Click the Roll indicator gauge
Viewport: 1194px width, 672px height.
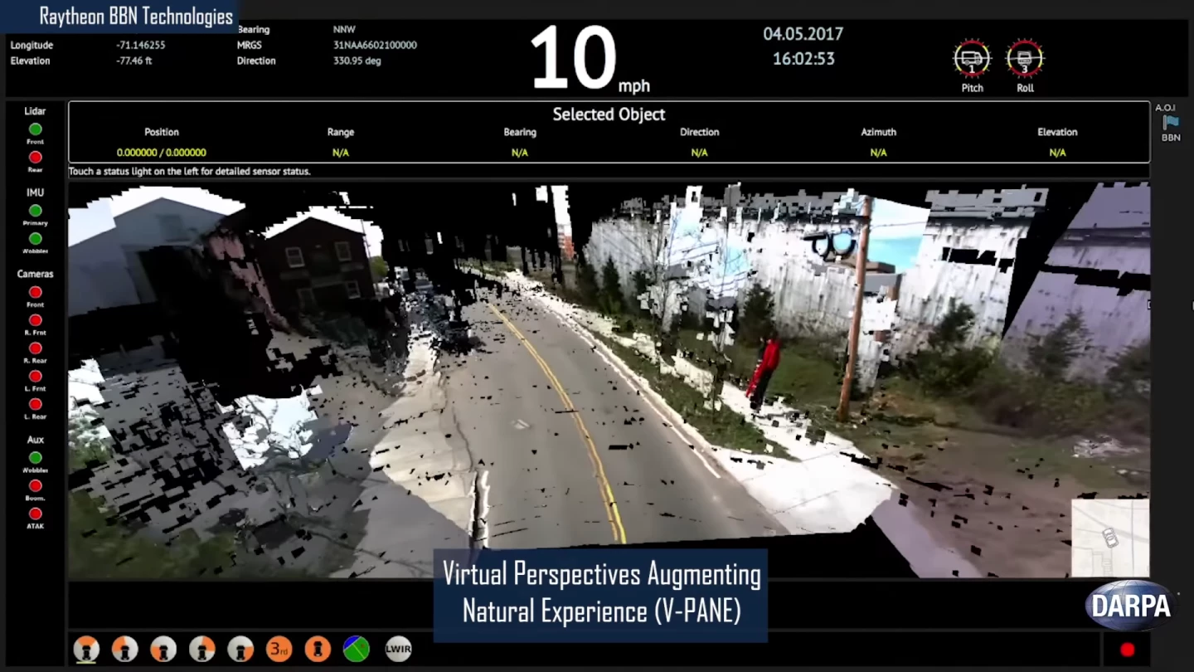1025,60
